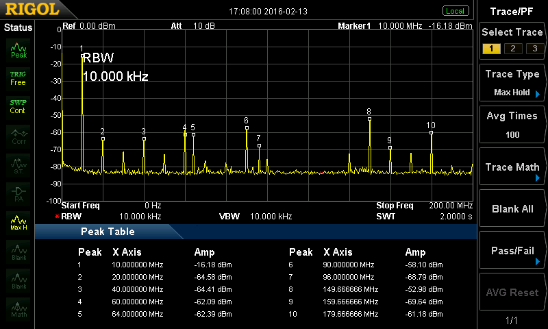Open the Trace Type Max Hold submenu
This screenshot has height=329, width=548.
point(512,83)
